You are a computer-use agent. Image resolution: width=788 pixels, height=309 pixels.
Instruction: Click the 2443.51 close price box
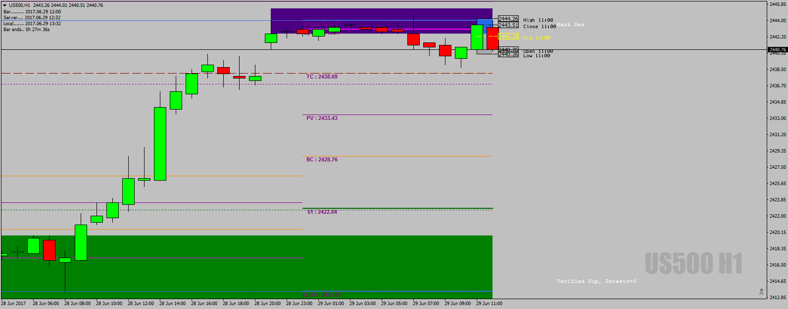[x=508, y=25]
